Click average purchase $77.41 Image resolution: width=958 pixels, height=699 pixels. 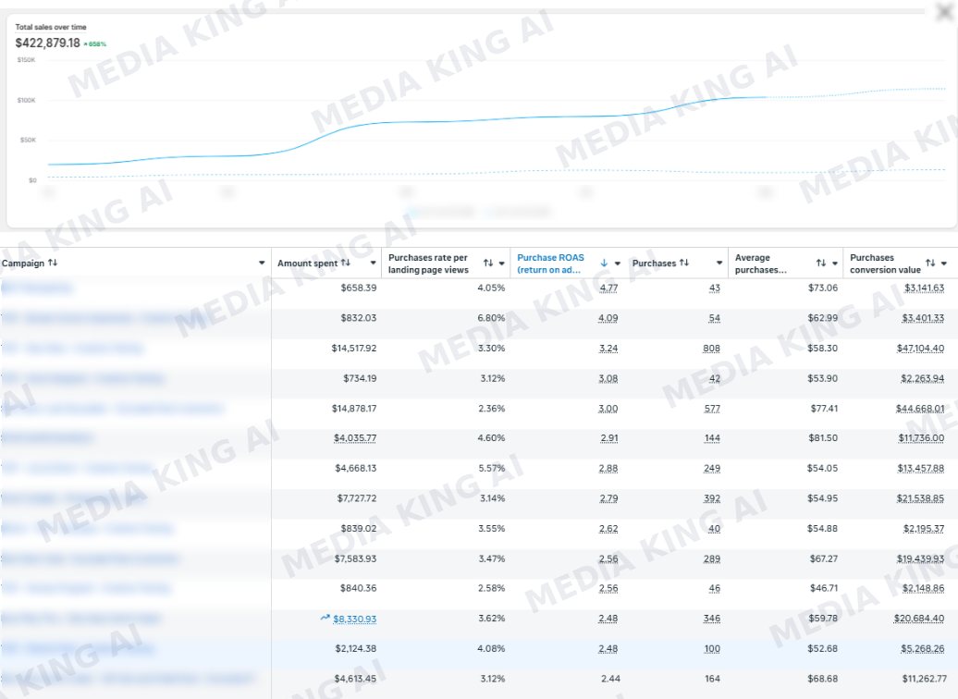pos(824,408)
